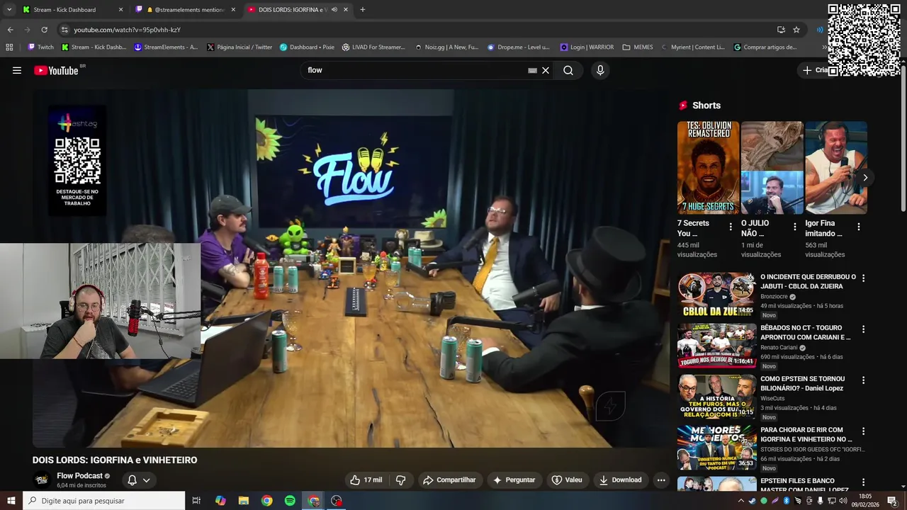The width and height of the screenshot is (907, 510).
Task: Start voice search with the microphone
Action: pyautogui.click(x=600, y=70)
